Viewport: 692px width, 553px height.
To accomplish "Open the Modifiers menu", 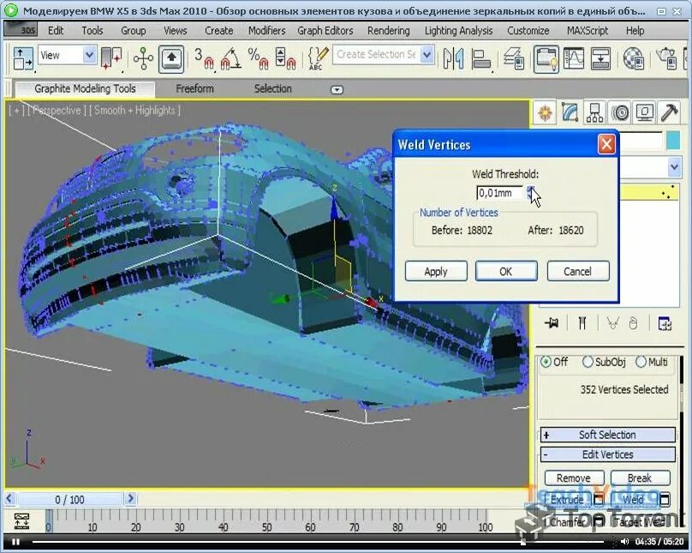I will (x=266, y=31).
